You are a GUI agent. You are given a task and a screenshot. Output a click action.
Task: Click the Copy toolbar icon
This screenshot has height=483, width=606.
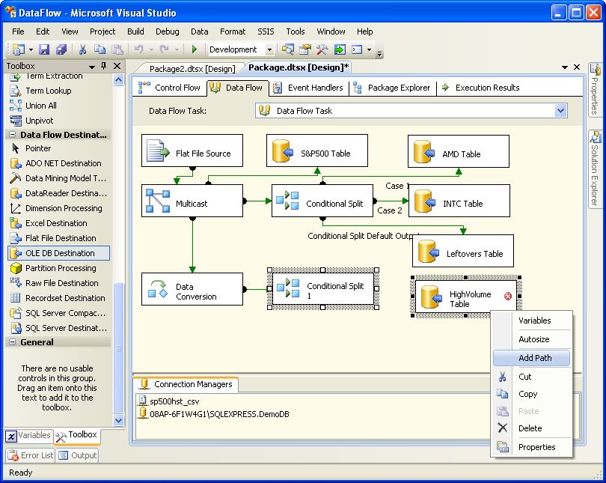(100, 49)
